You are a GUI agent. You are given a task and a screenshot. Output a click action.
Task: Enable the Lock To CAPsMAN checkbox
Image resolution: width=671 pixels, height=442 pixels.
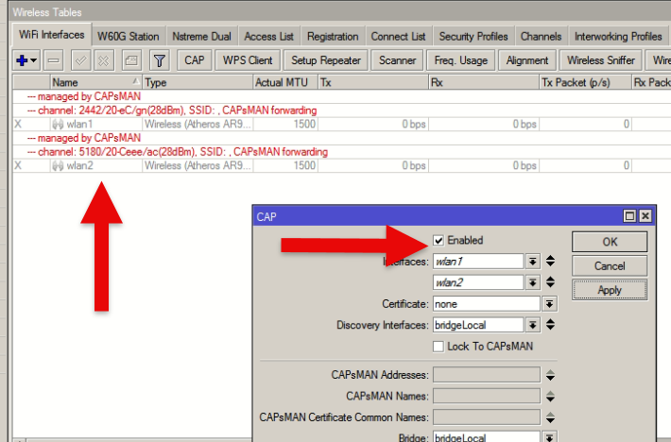click(x=439, y=347)
